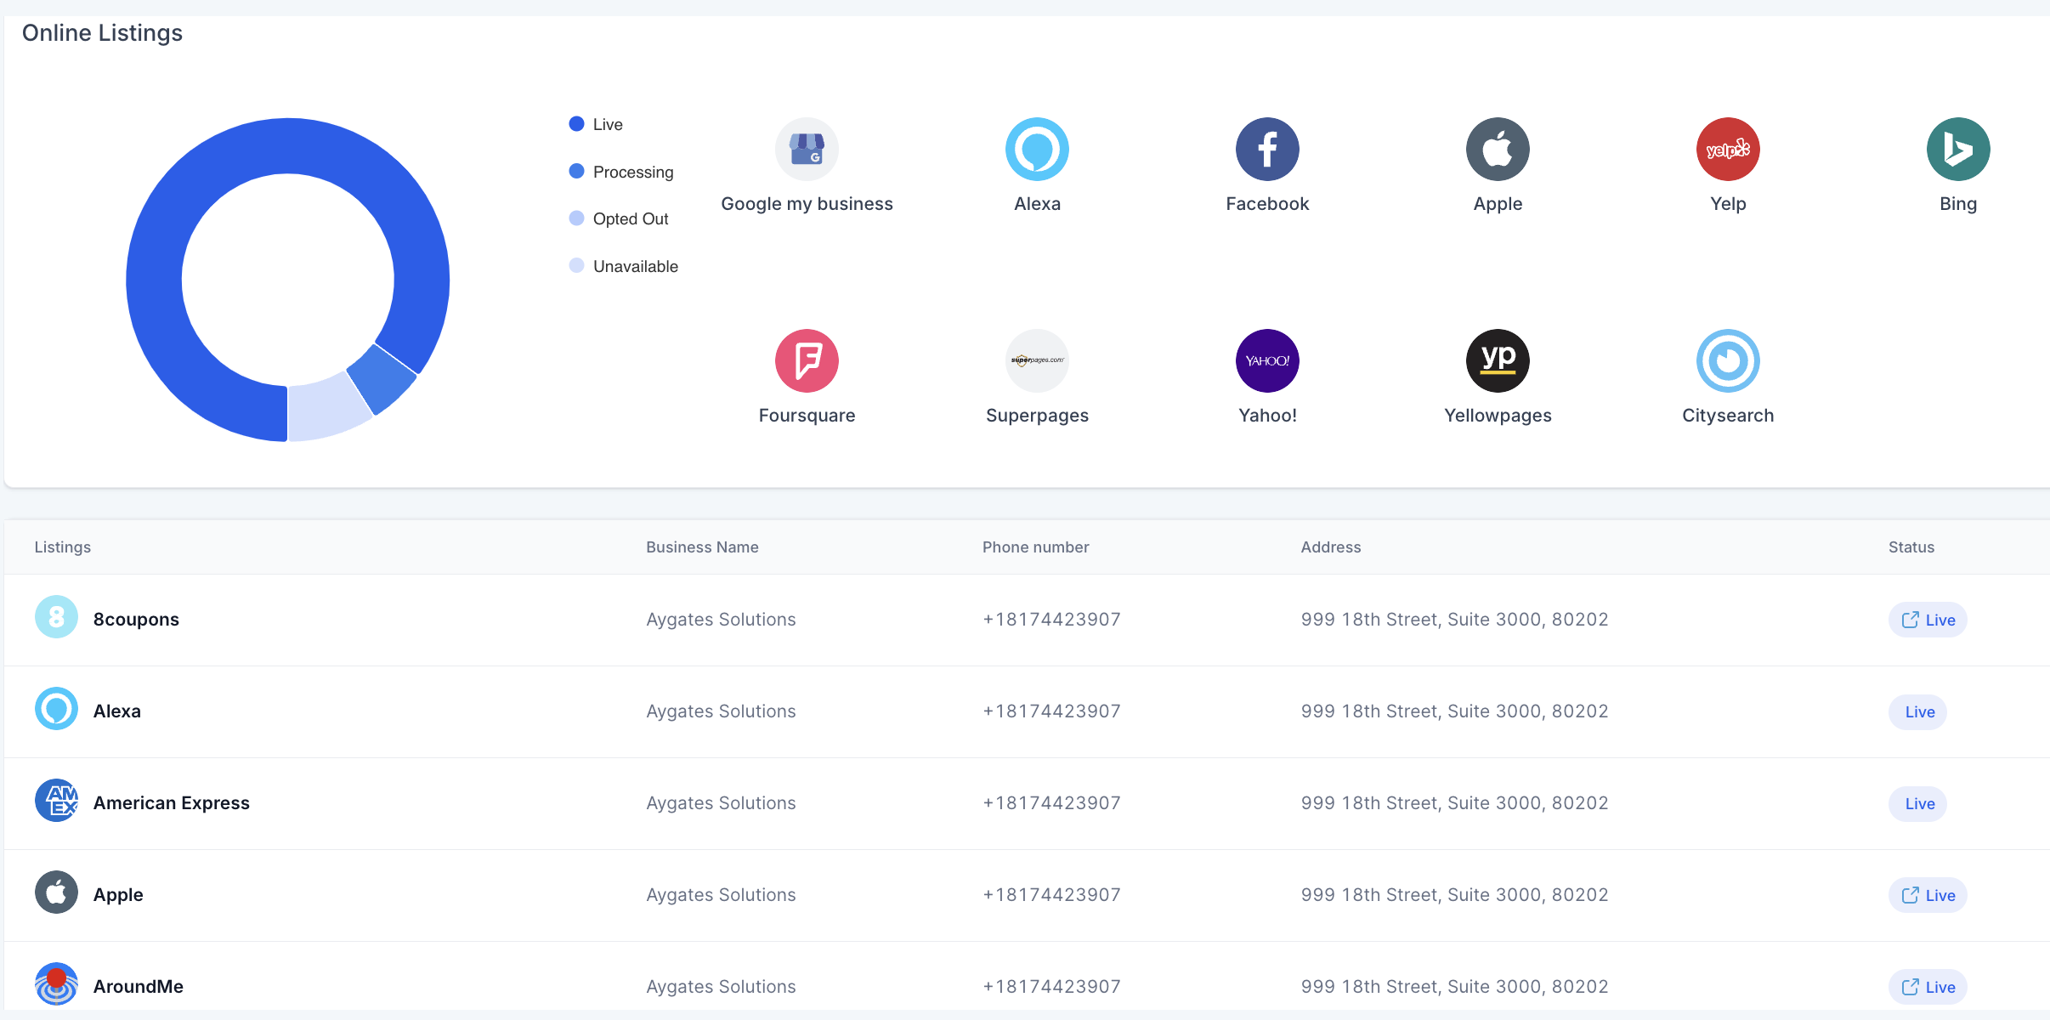The width and height of the screenshot is (2050, 1020).
Task: Click the Phone number column header
Action: click(1035, 547)
